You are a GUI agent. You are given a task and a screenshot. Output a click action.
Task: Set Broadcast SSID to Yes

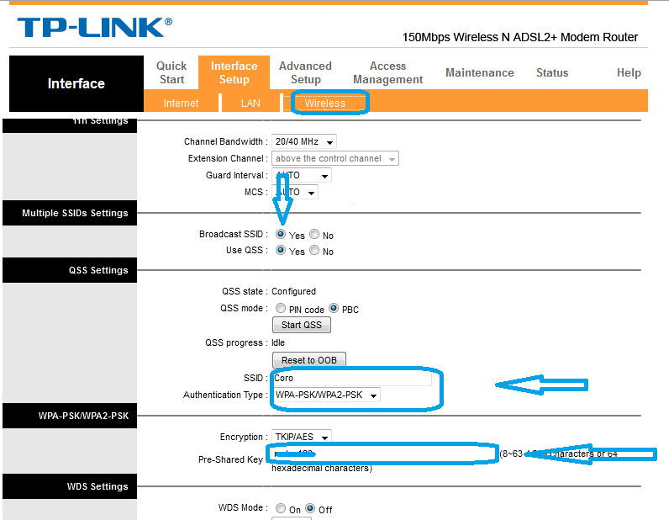(x=281, y=234)
